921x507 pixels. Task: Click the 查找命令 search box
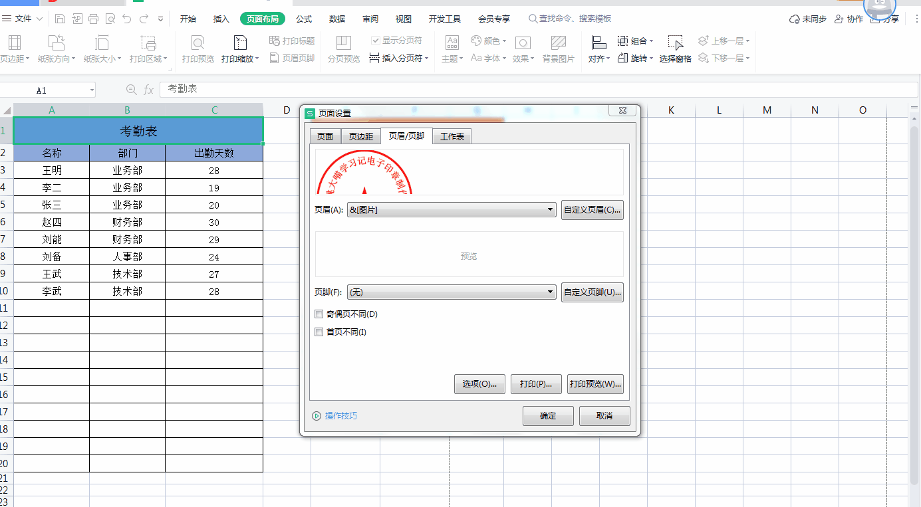click(x=570, y=19)
